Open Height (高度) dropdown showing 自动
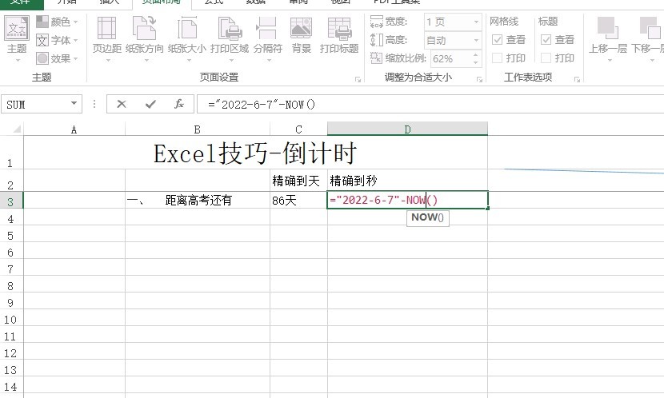This screenshot has height=398, width=664. tap(453, 40)
